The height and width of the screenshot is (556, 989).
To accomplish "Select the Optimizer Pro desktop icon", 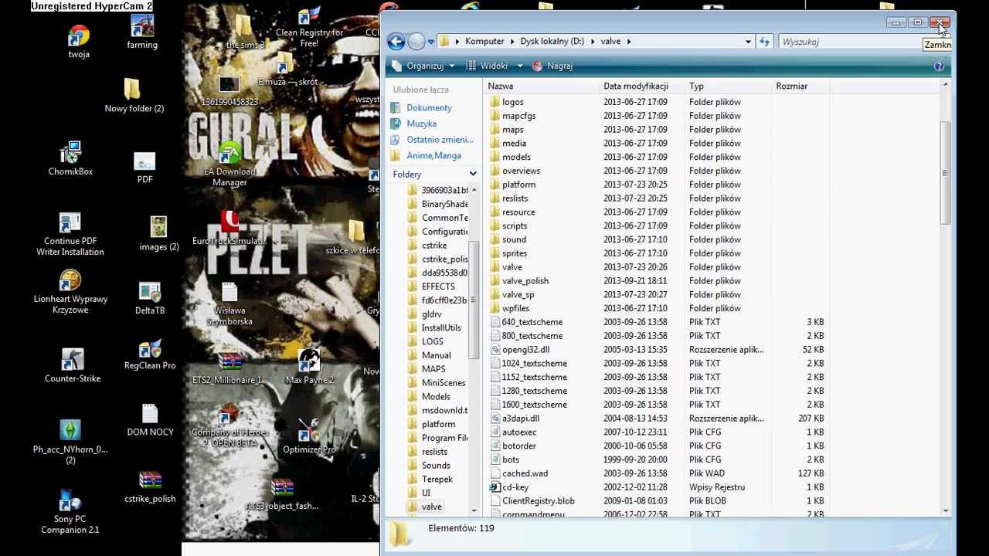I will click(x=309, y=436).
